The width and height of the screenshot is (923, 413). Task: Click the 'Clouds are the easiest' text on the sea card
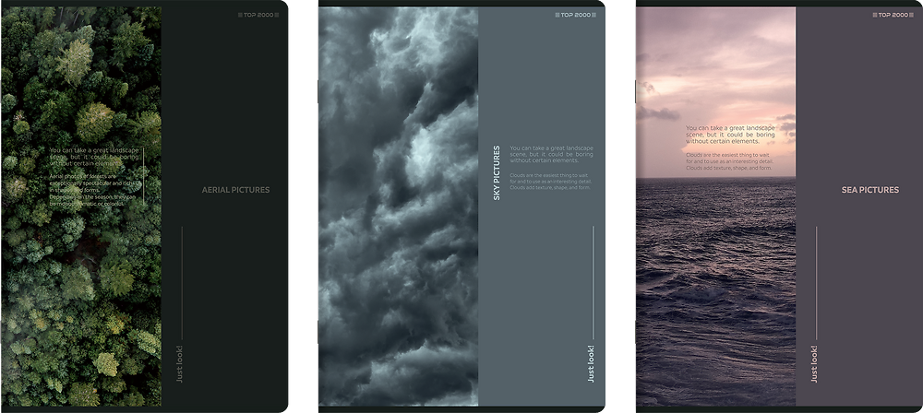tap(729, 162)
